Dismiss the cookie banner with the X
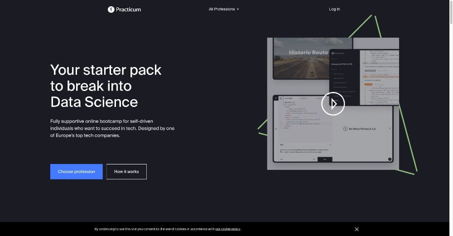 357,229
